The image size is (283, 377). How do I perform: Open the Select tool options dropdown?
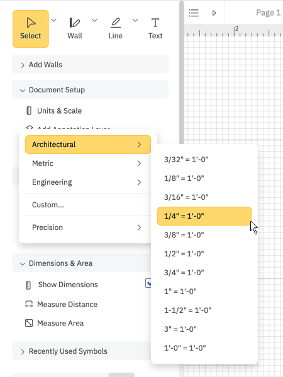[54, 21]
